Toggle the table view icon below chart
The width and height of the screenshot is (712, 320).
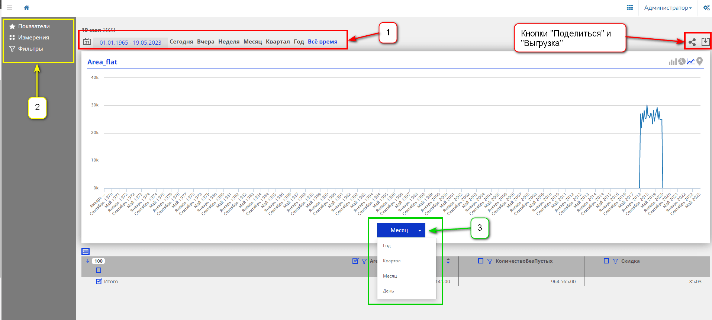pos(86,252)
